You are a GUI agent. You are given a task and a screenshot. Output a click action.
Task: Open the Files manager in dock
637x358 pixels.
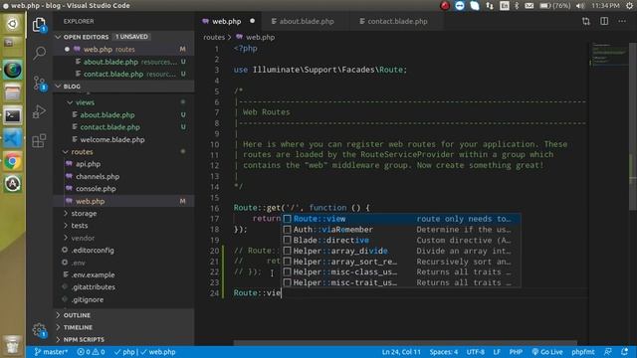(13, 92)
